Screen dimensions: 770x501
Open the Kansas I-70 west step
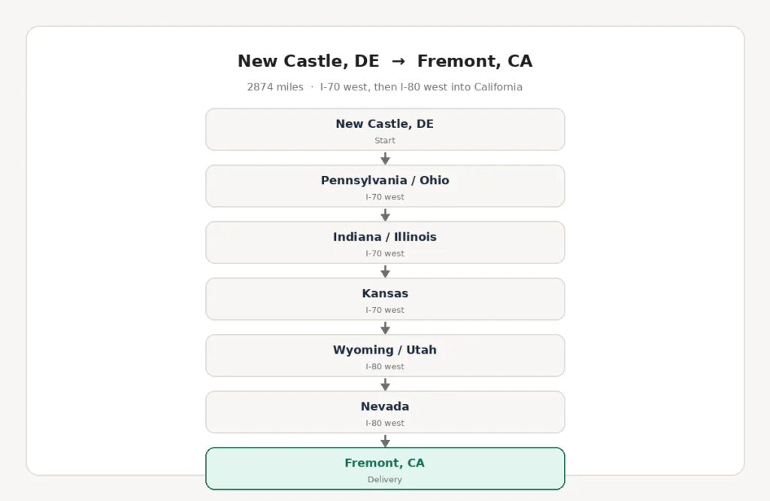tap(385, 299)
